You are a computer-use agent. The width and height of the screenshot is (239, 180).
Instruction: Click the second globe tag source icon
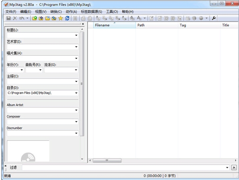pos(201,18)
